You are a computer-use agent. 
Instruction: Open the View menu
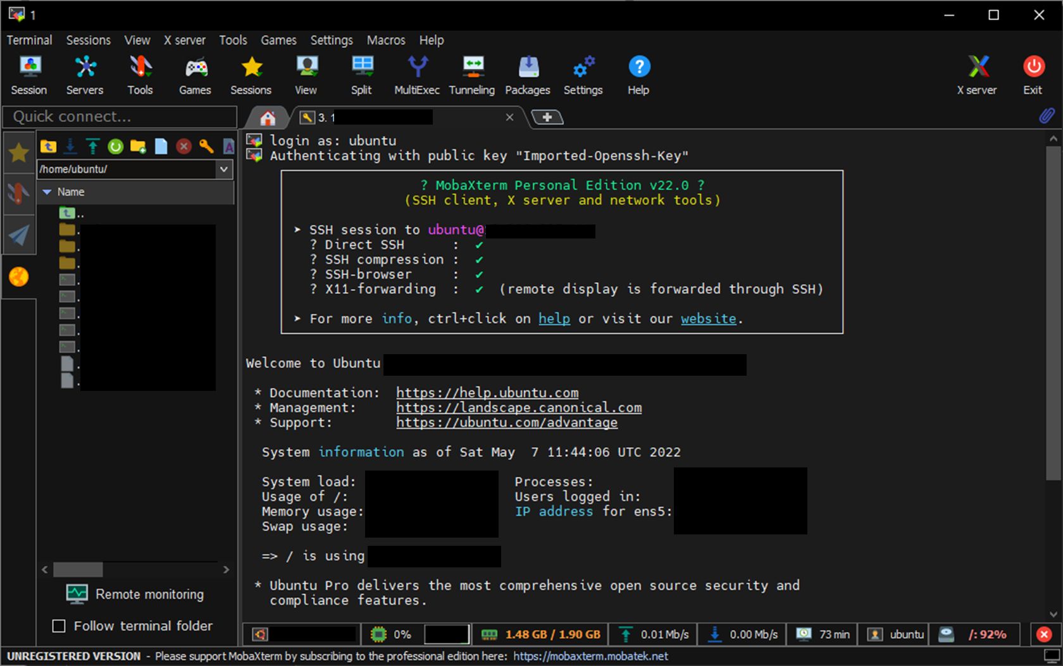pyautogui.click(x=137, y=40)
